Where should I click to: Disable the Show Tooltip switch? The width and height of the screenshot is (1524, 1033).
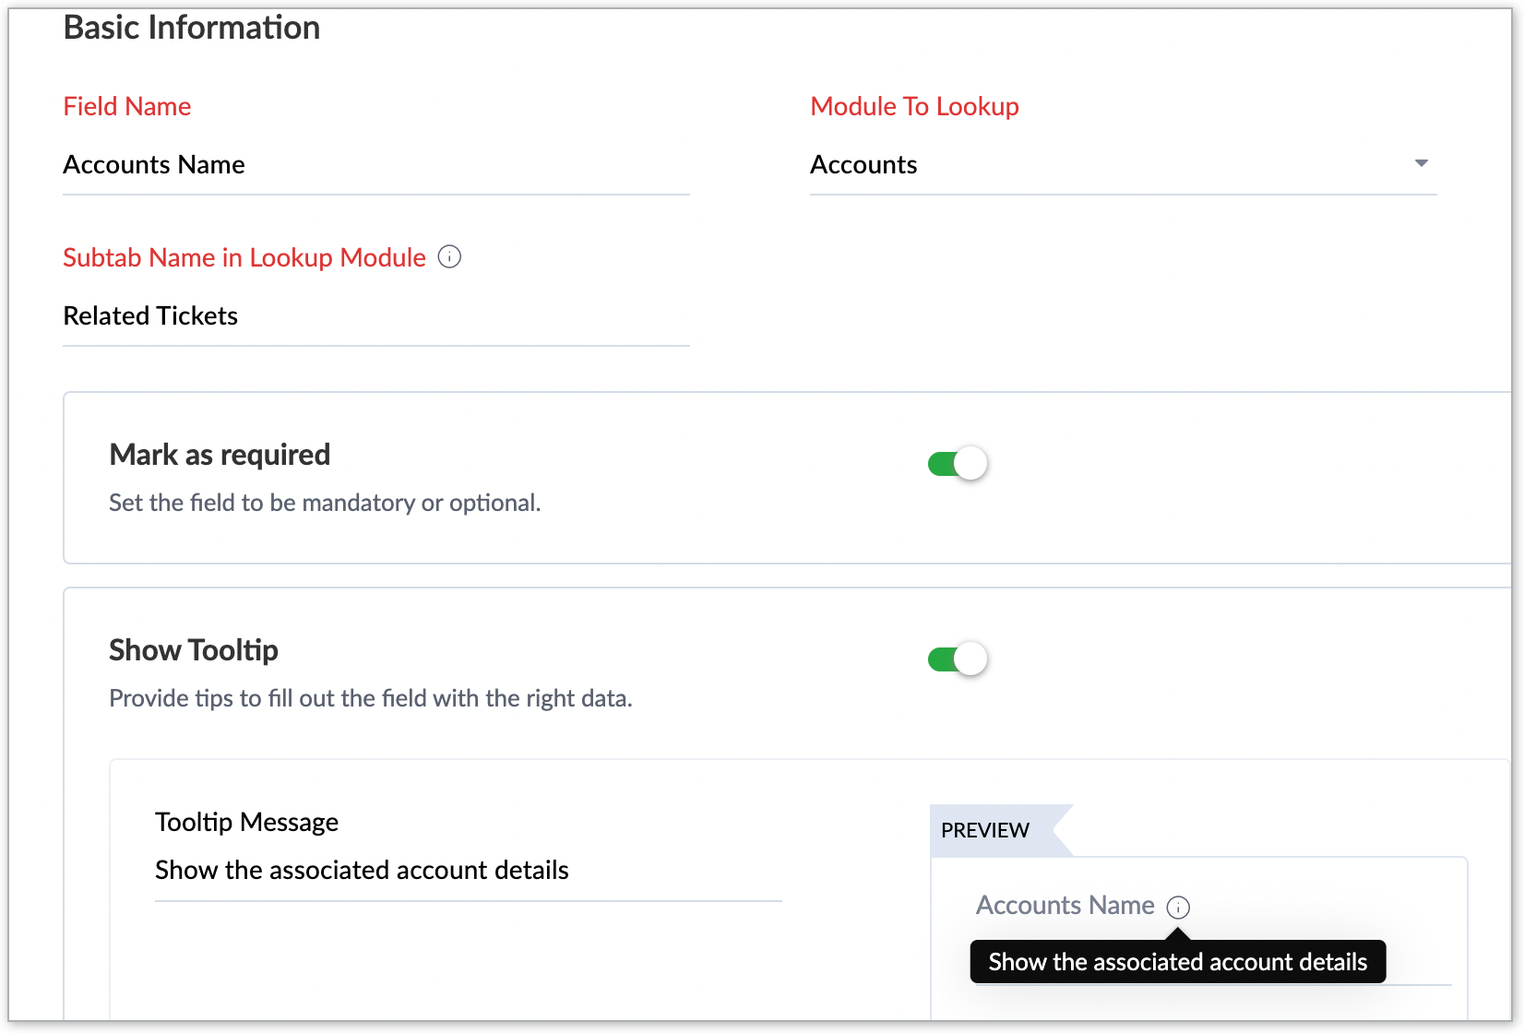click(x=957, y=659)
